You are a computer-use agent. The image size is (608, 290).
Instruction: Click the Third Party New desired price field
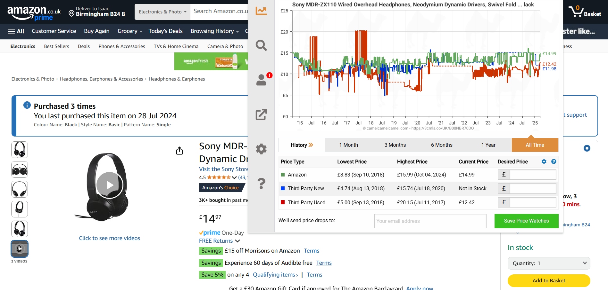(533, 188)
